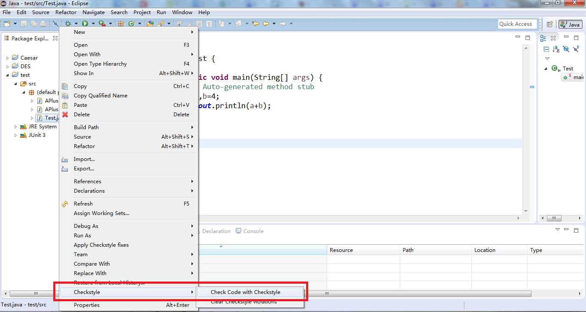Click the Back navigation arrow icon
Screen dimensions: 586x312
266,24
